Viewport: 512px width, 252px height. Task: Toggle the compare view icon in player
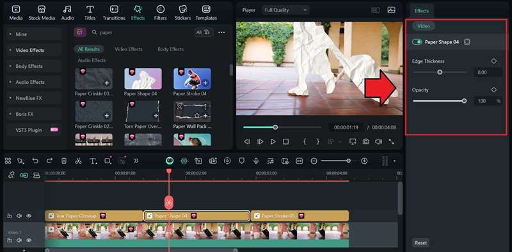376,10
